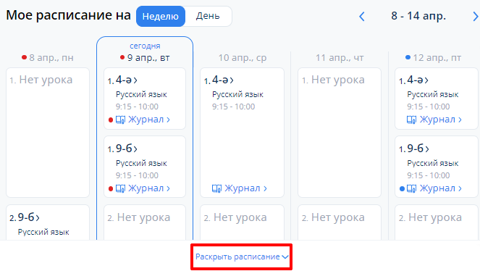Click Thursday's lesson 2 Нет урока card
The height and width of the screenshot is (271, 480).
[x=340, y=222]
